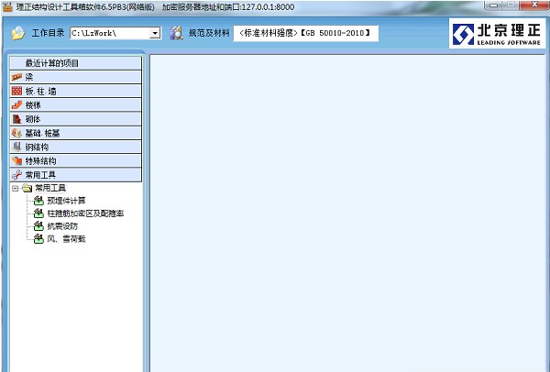Viewport: 550px width, 372px height.
Task: Click the 钢结构 steel structure icon
Action: click(x=16, y=147)
